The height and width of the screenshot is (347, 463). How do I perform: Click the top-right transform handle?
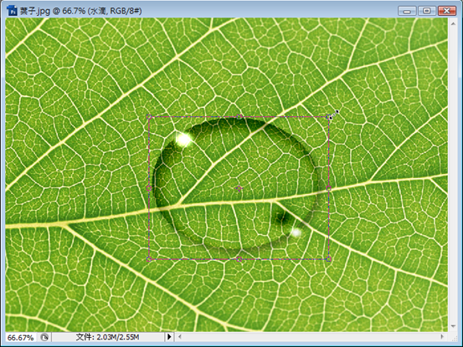pyautogui.click(x=328, y=117)
